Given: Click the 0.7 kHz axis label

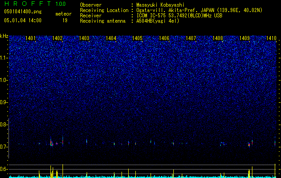Looking at the screenshot, I should 4,147.
